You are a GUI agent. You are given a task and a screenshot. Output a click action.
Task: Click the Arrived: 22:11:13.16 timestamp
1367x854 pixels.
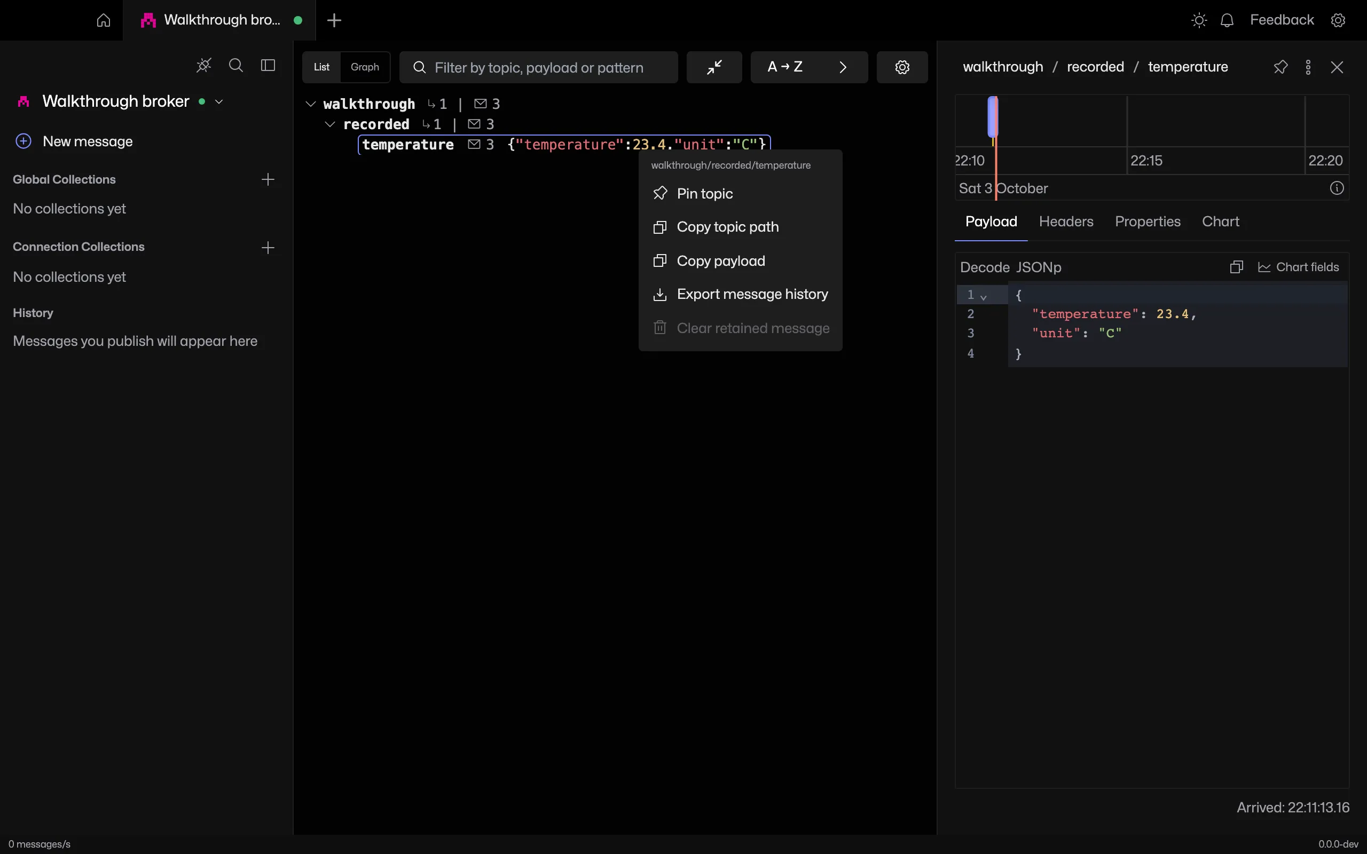click(x=1293, y=808)
